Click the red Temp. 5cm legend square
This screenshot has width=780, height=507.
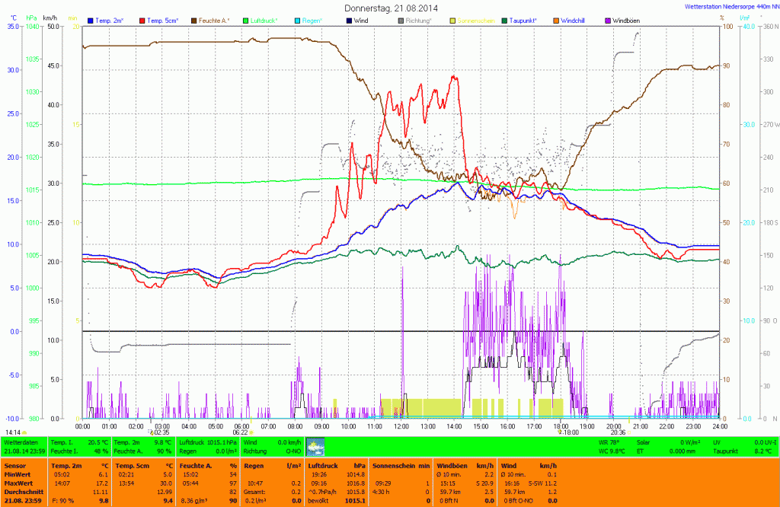[x=144, y=20]
